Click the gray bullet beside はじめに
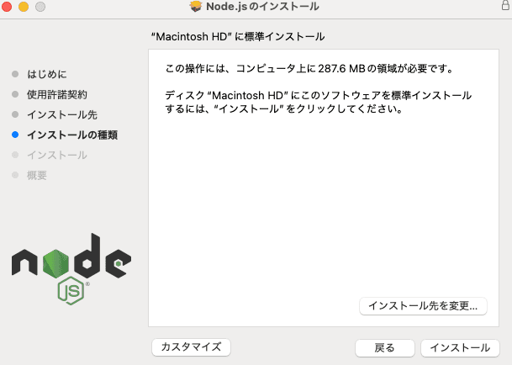The height and width of the screenshot is (365, 512). coord(15,74)
